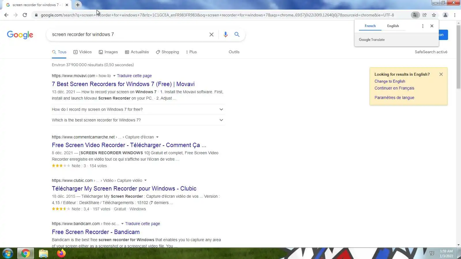Open Paramètres de langue link
Screen dimensions: 461x259
(394, 98)
